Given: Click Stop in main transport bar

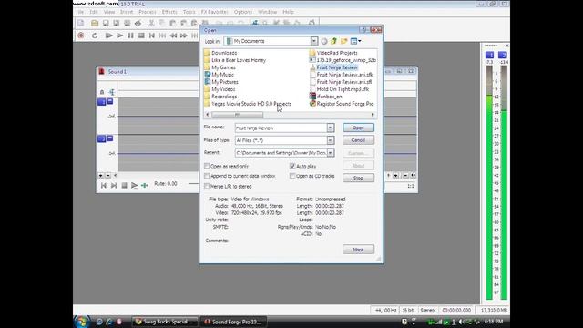Looking at the screenshot, I should coord(141,36).
